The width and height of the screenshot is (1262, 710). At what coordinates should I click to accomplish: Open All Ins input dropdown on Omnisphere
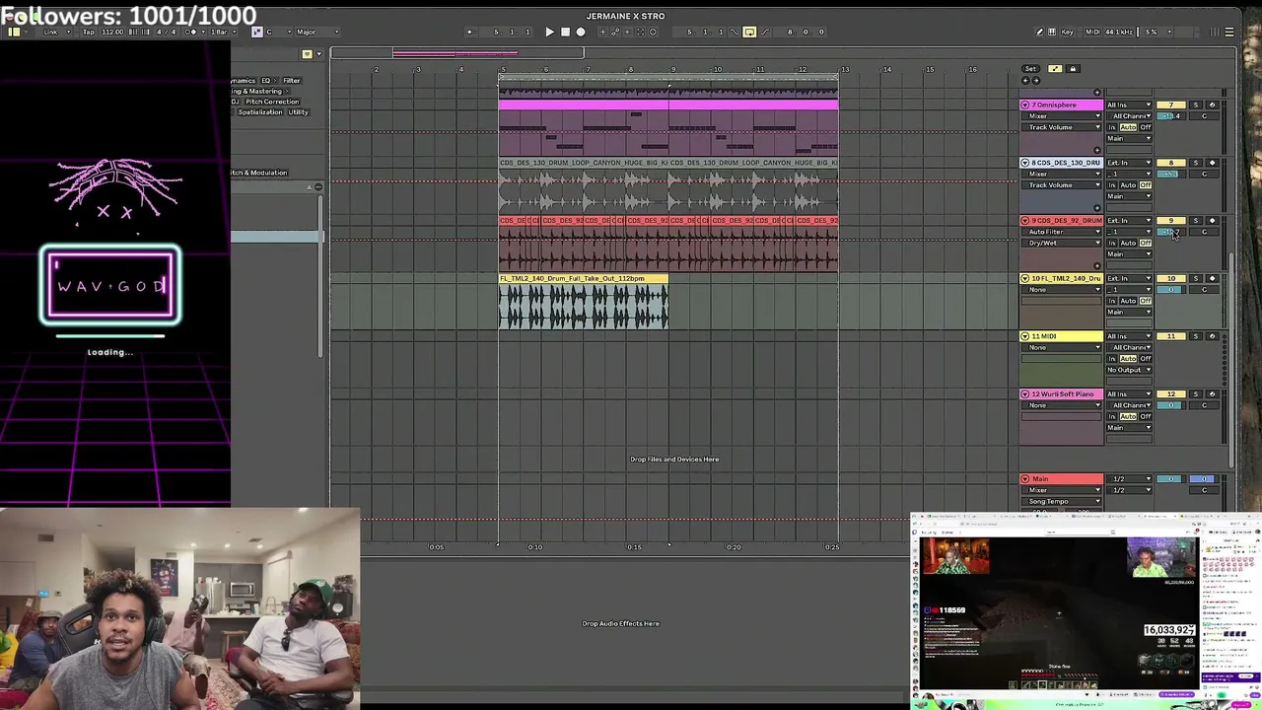pos(1129,105)
